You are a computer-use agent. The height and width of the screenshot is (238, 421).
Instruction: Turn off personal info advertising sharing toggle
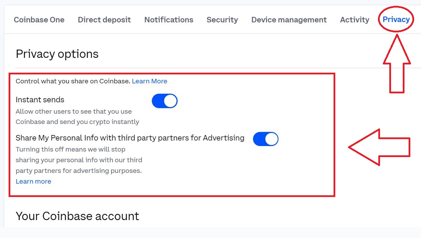tap(265, 139)
